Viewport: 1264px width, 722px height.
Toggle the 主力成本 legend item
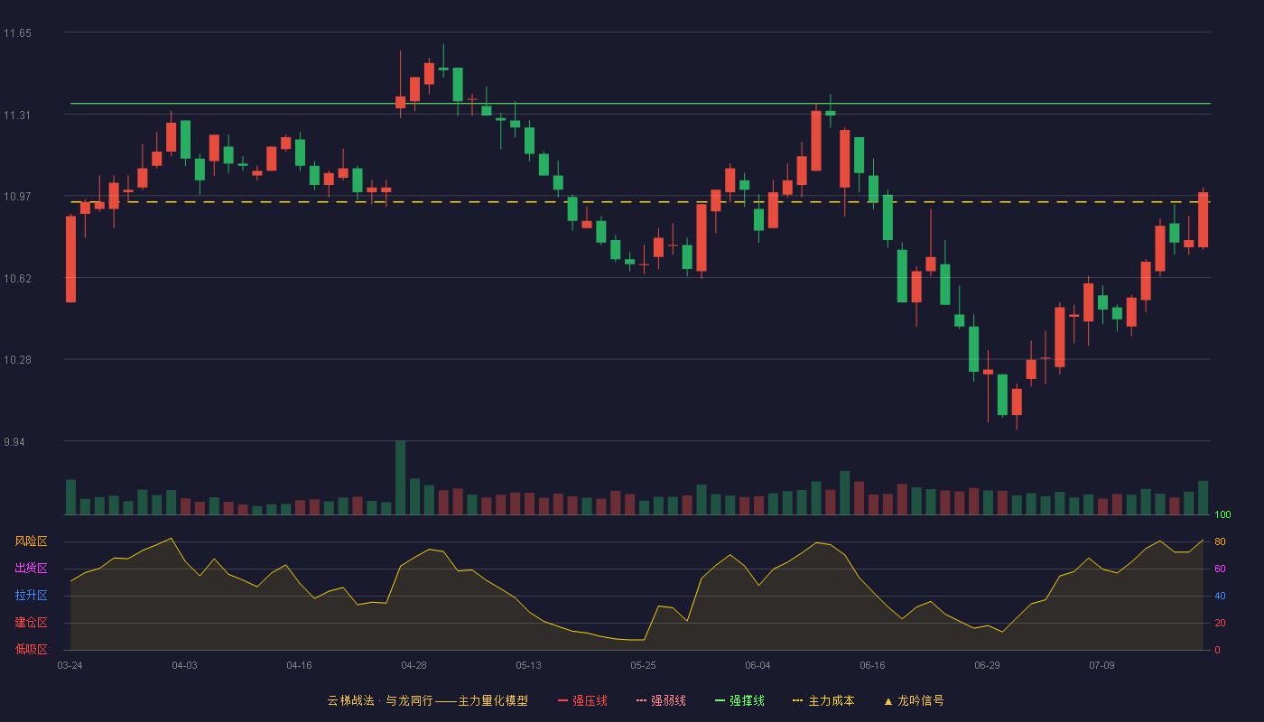coord(823,700)
